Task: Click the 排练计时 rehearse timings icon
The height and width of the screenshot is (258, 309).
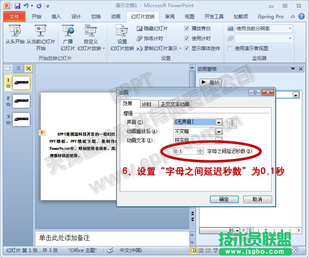Action: point(140,39)
